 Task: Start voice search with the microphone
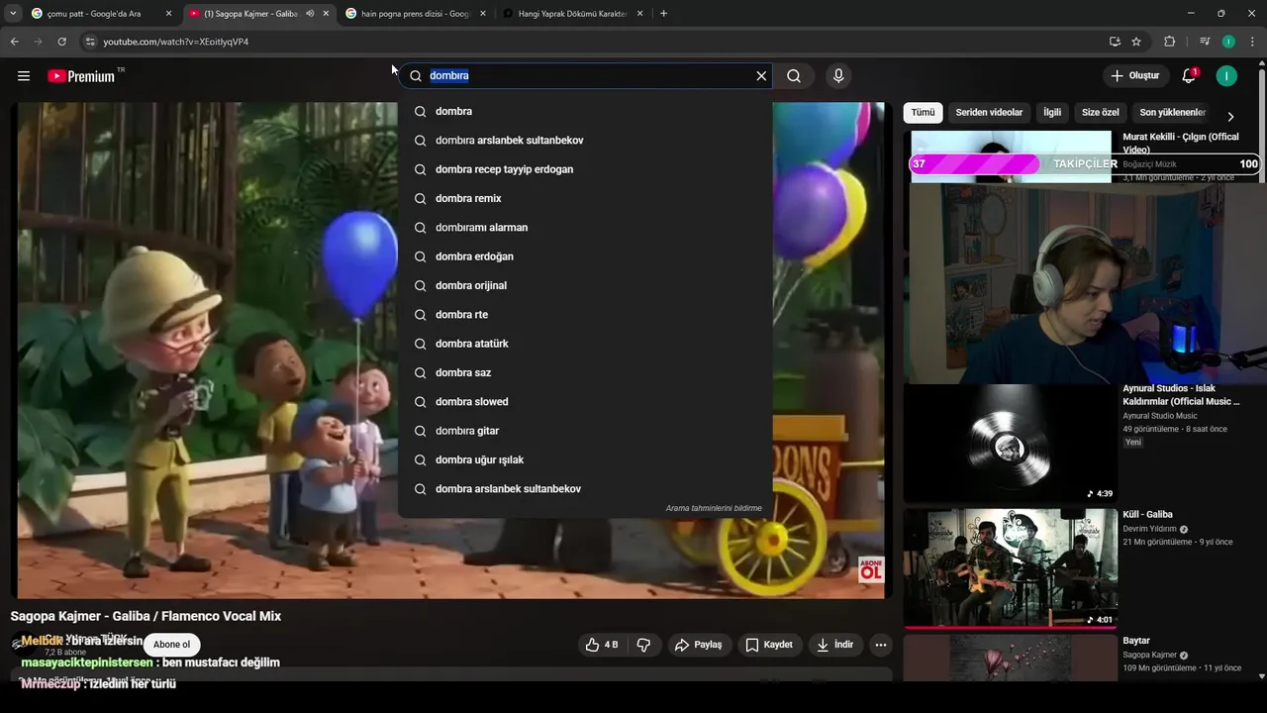838,76
